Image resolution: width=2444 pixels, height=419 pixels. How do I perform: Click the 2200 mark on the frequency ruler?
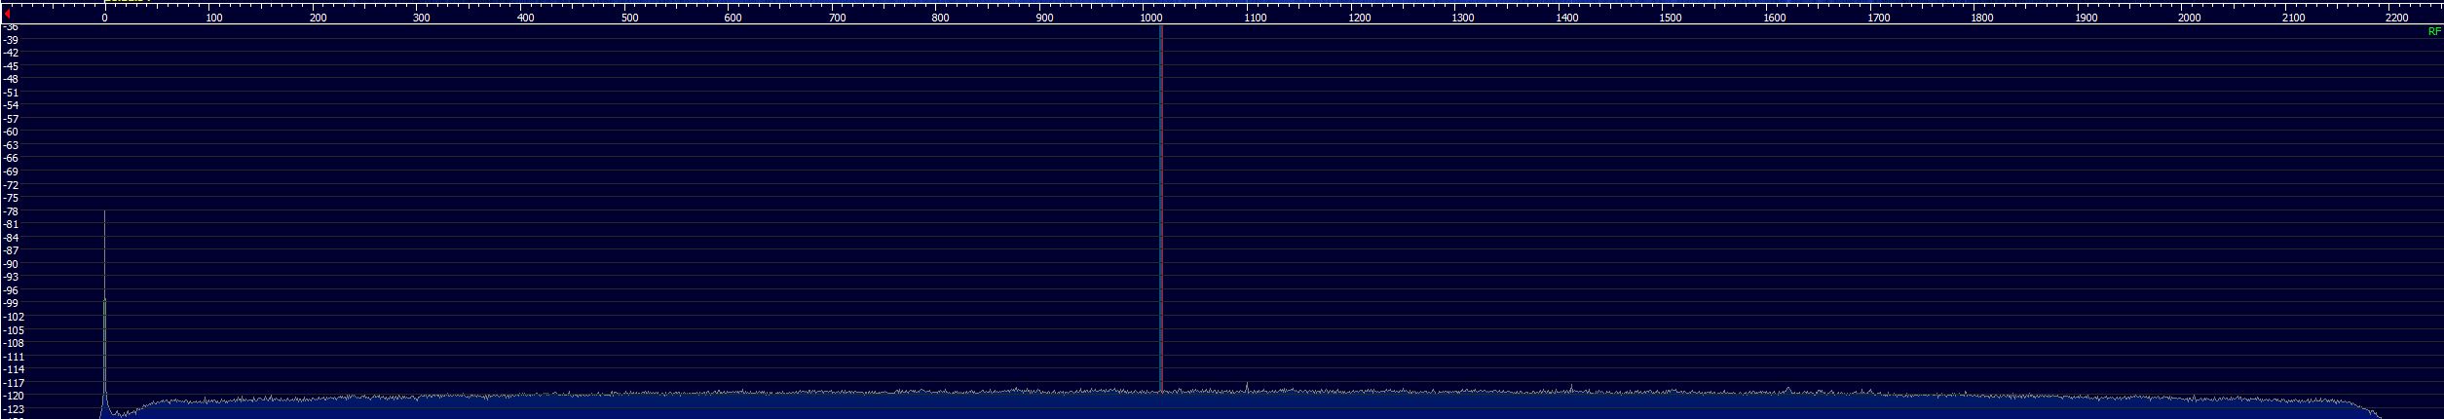pyautogui.click(x=2397, y=19)
